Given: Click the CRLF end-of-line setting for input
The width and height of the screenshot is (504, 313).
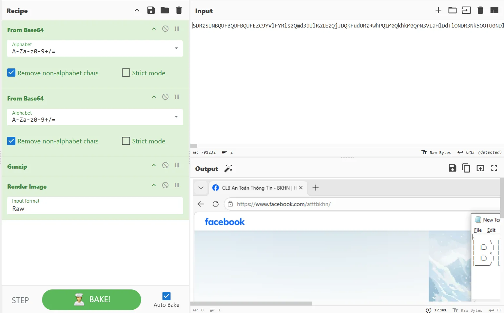Looking at the screenshot, I should click(x=479, y=152).
